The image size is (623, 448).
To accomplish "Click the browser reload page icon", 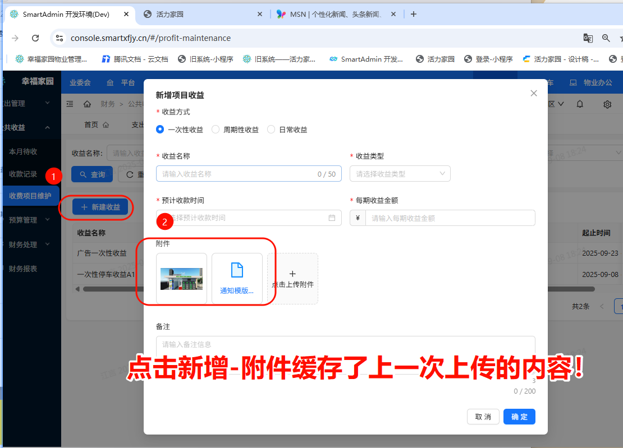I will coord(35,38).
